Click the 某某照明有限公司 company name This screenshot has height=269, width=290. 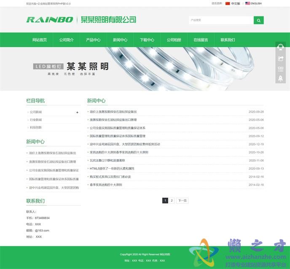click(x=108, y=20)
